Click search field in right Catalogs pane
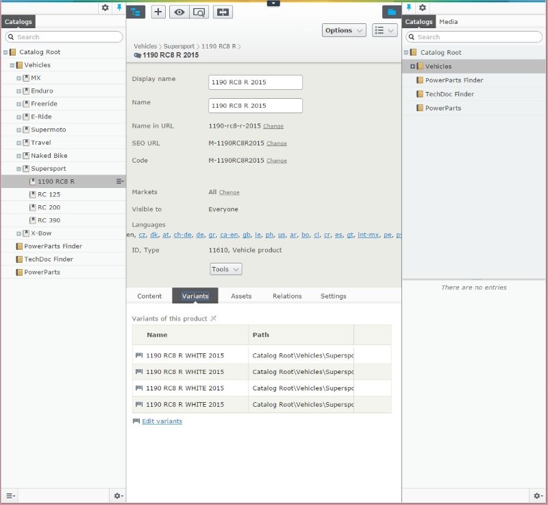548x505 pixels. coord(474,37)
